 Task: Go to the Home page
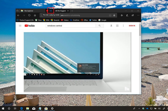point(35,15)
